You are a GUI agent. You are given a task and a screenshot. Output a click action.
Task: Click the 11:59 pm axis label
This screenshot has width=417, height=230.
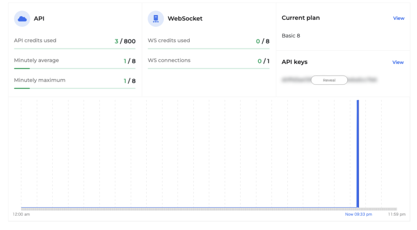click(397, 214)
